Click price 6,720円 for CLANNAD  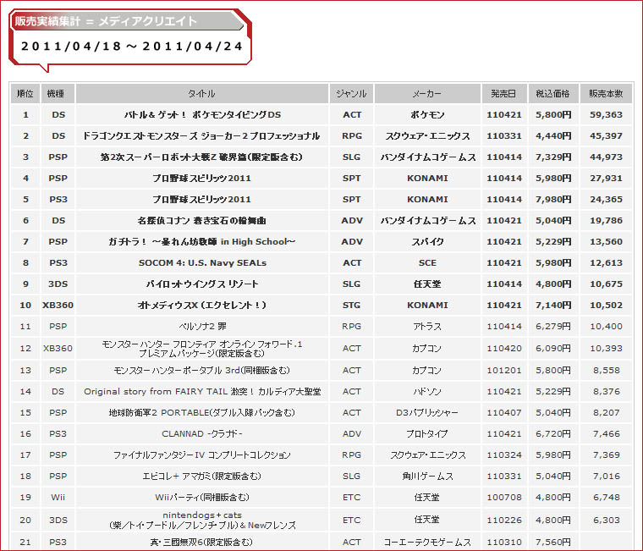pos(553,433)
